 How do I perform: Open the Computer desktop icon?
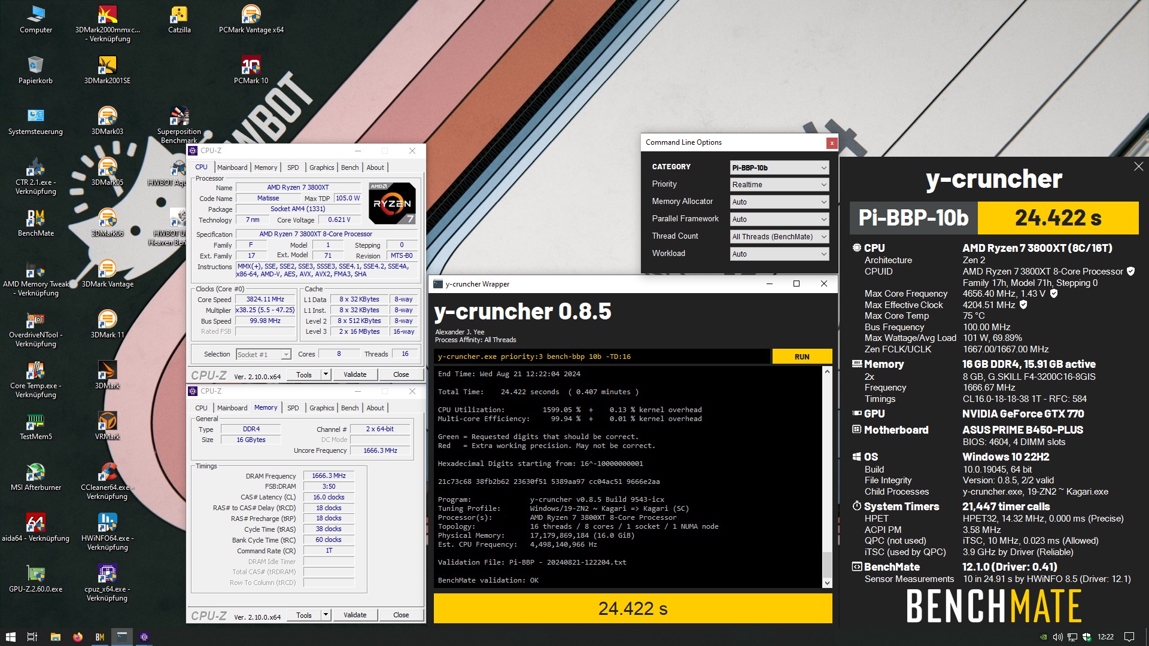(x=36, y=20)
